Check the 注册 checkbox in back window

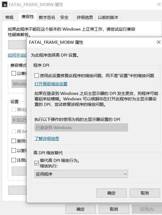point(14,160)
